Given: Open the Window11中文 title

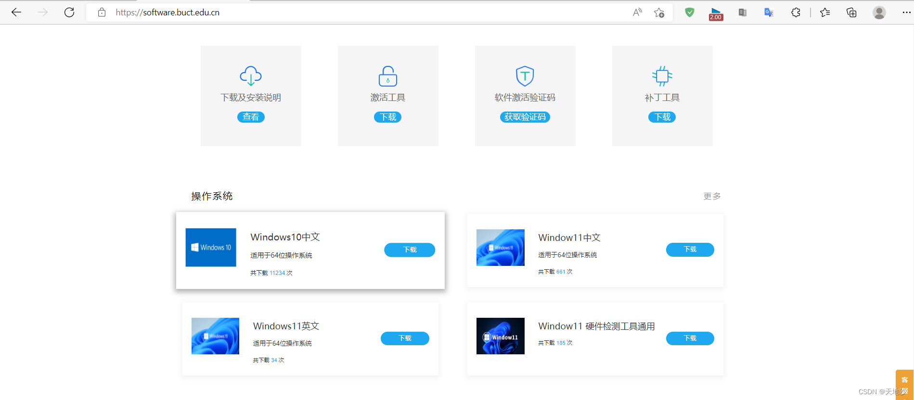Looking at the screenshot, I should click(x=569, y=237).
